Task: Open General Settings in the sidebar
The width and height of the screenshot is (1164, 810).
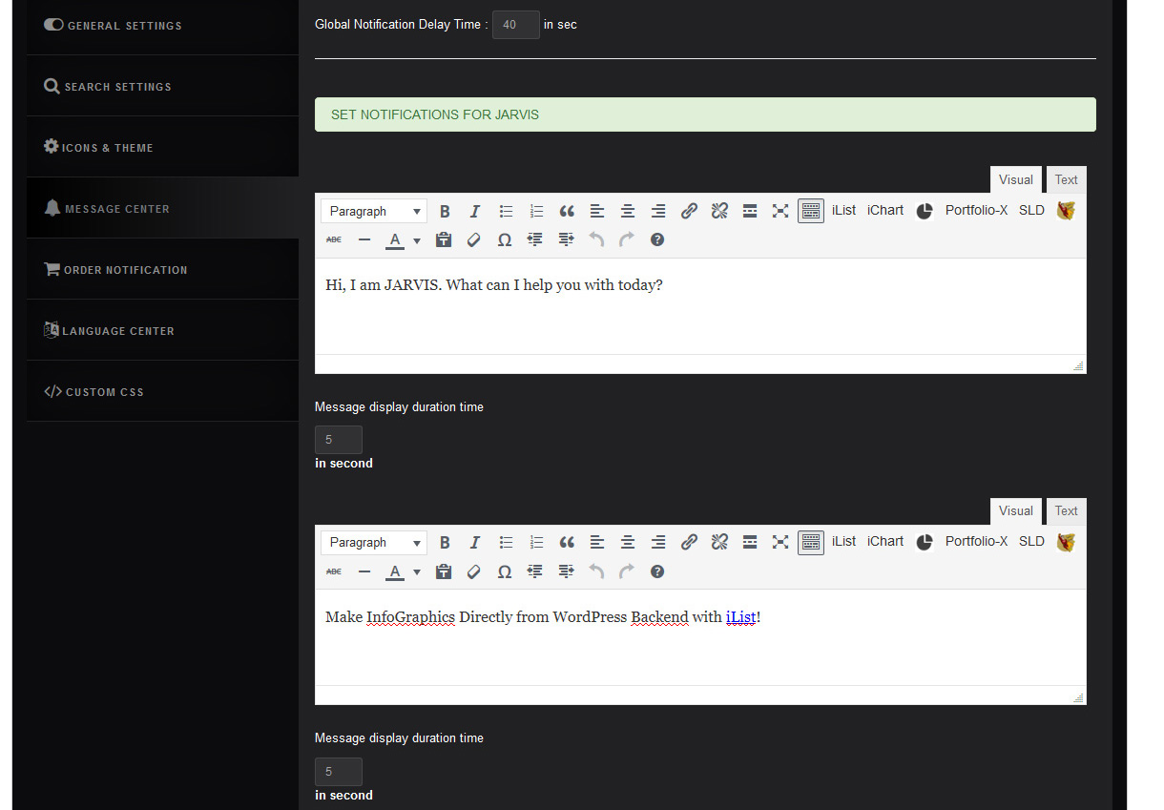Action: (x=124, y=26)
